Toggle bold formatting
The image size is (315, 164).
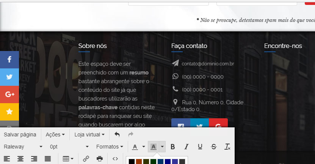pos(172,147)
